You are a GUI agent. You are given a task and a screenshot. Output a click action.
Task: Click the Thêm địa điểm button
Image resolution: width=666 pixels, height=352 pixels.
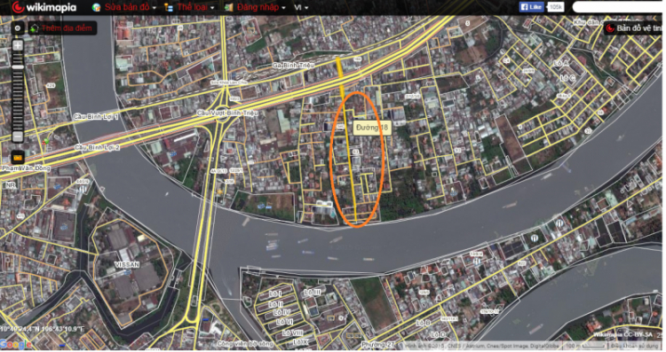[x=62, y=28]
